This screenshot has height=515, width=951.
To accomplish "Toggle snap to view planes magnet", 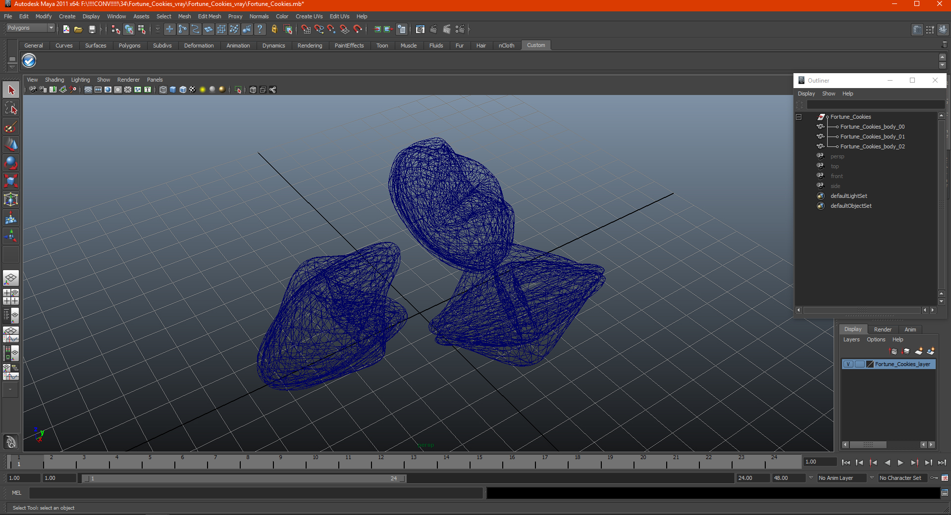I will click(x=345, y=29).
